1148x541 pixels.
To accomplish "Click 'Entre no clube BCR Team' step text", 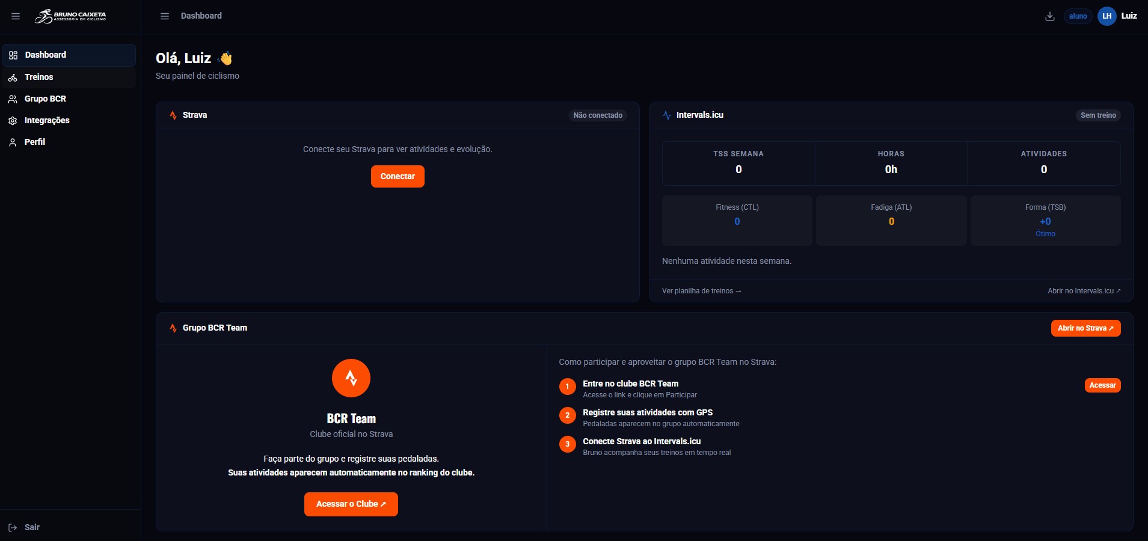I will (x=630, y=384).
